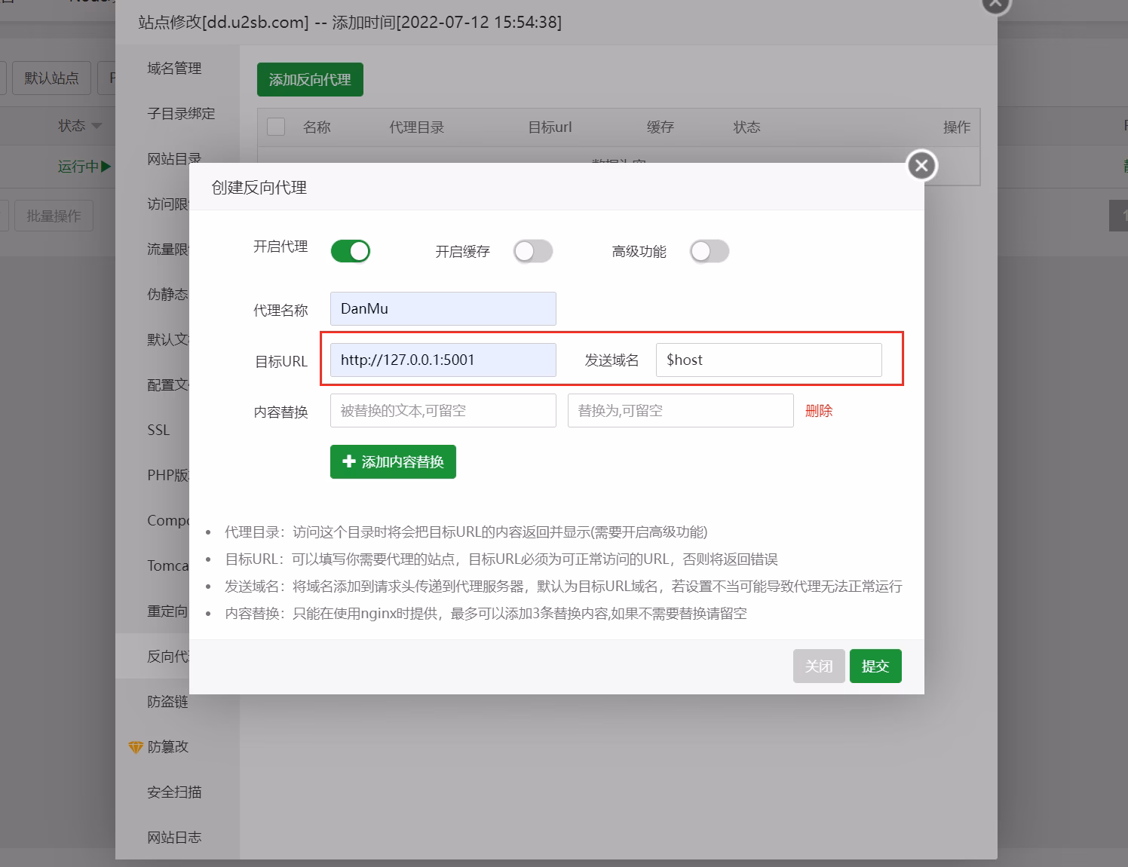Close the 创建反向代理 dialog via X icon
Screen dimensions: 1128x867
point(921,166)
